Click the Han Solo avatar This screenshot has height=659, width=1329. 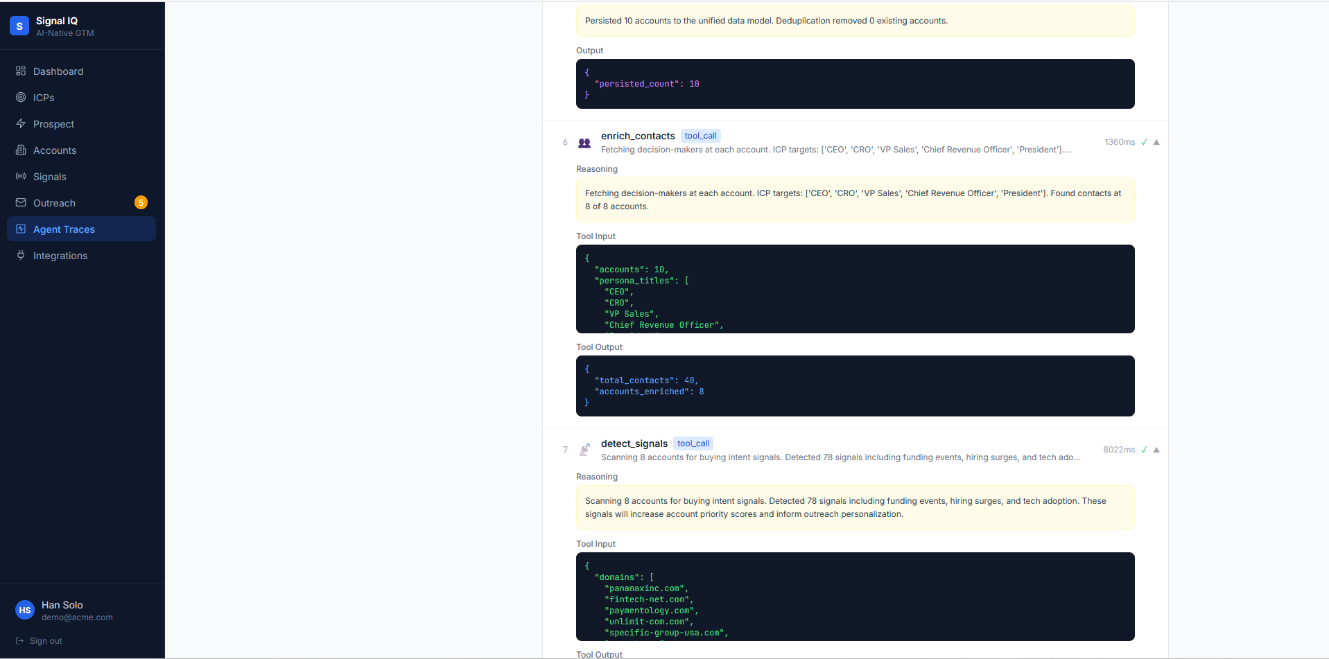click(25, 610)
